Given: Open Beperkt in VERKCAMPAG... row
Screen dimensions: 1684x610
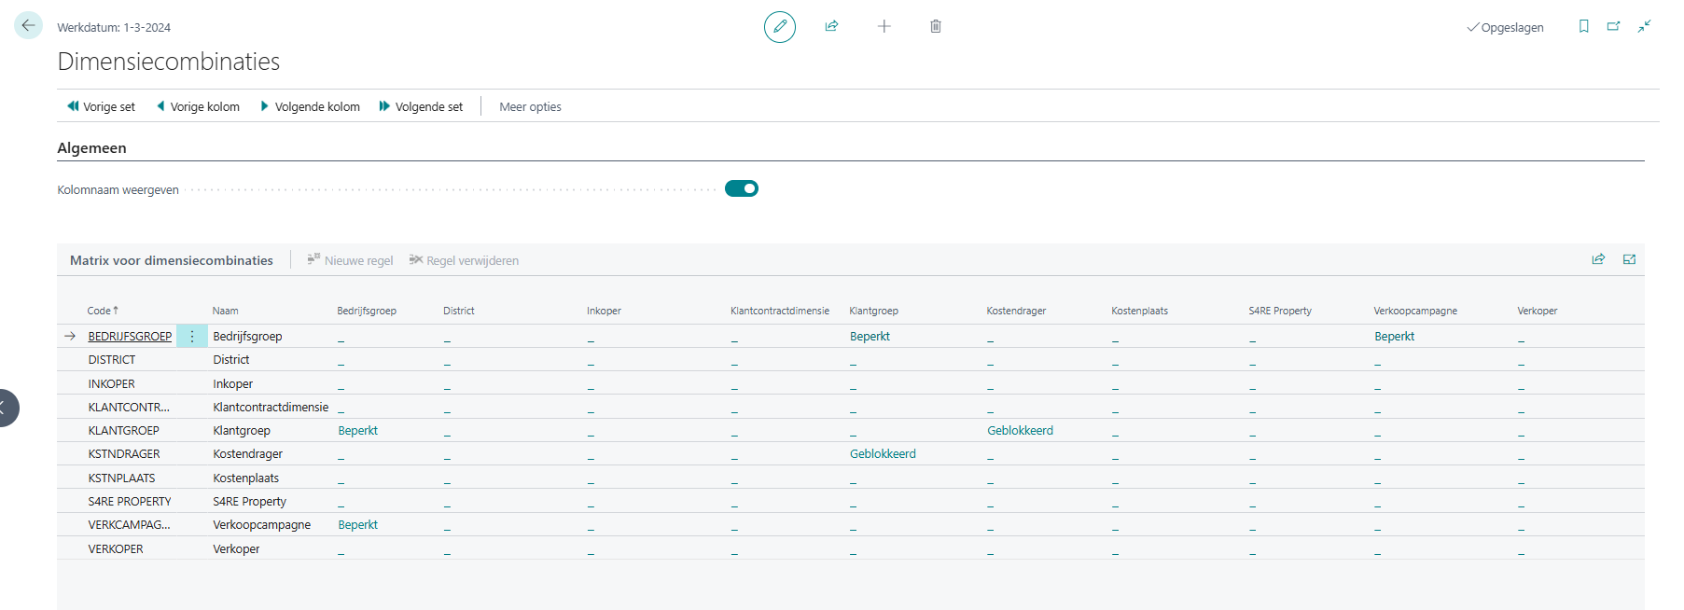Looking at the screenshot, I should coord(357,524).
